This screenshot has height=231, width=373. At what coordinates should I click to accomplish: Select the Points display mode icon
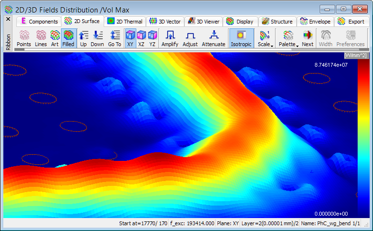(24, 38)
